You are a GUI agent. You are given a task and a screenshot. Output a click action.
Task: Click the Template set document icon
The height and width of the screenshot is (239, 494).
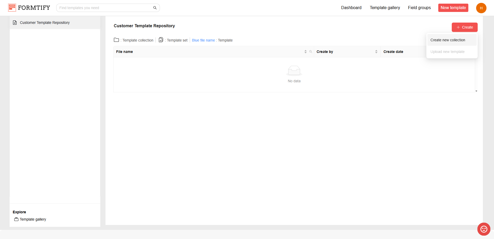pyautogui.click(x=161, y=40)
